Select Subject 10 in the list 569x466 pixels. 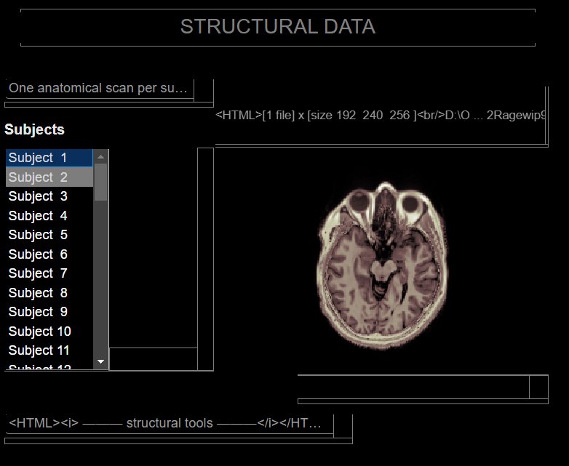click(x=49, y=332)
